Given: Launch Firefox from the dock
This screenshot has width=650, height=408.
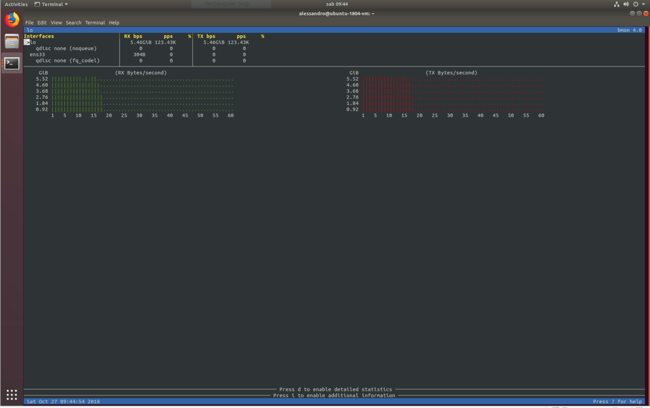Looking at the screenshot, I should click(x=11, y=20).
